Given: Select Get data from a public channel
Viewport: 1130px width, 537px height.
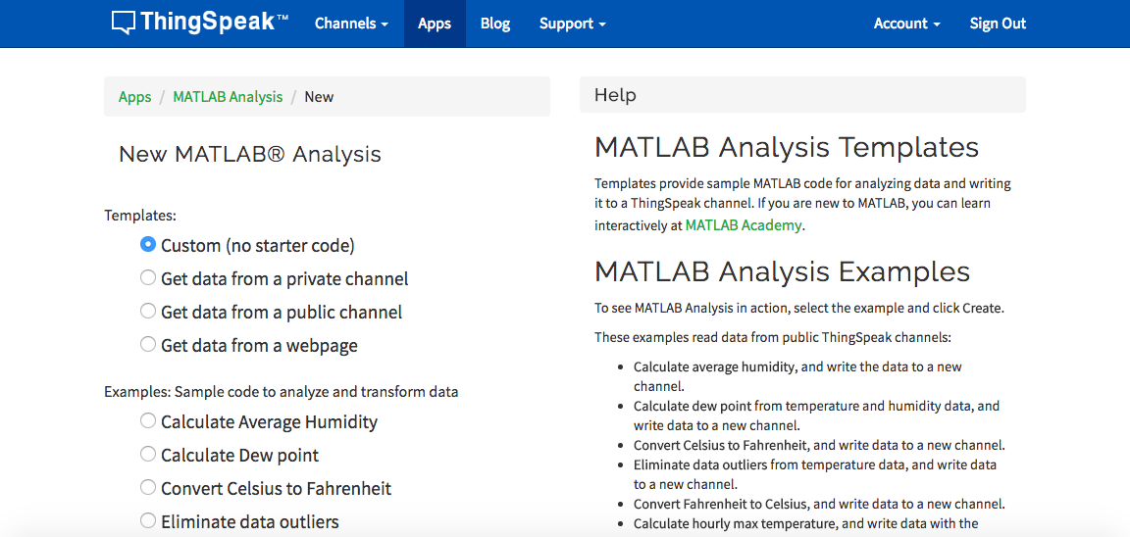Looking at the screenshot, I should [148, 312].
